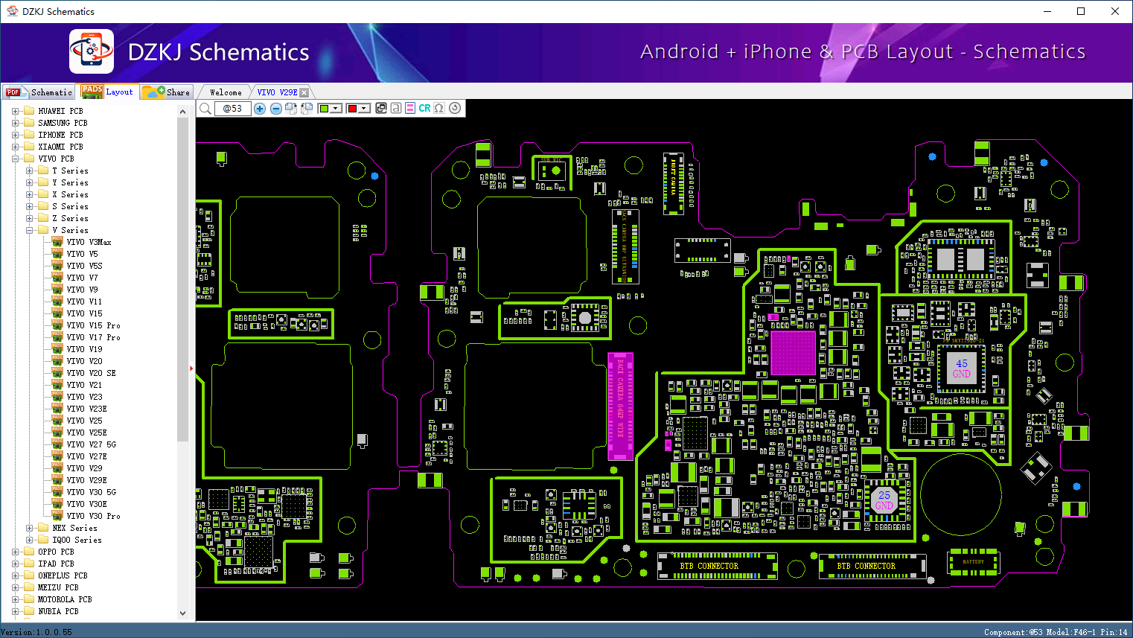Click the BATTERY connector component

pyautogui.click(x=973, y=562)
